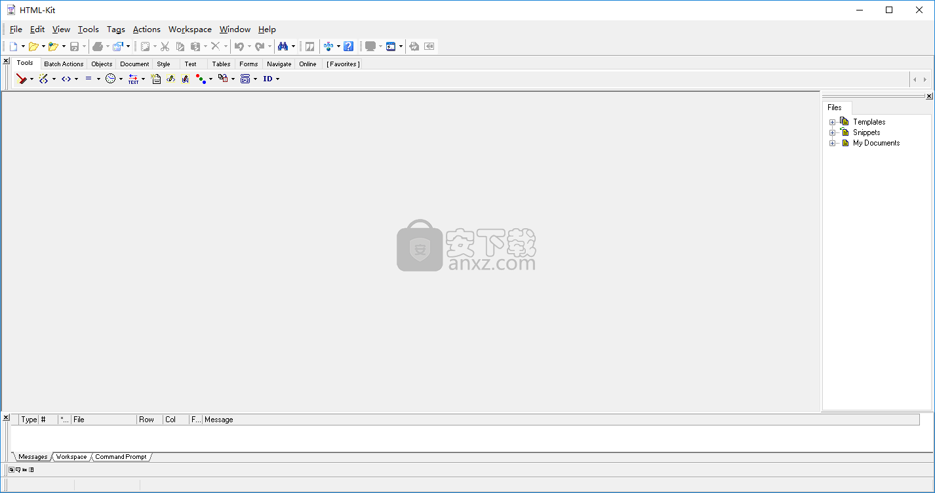Click the TEXT conversion icon
Screen dimensions: 935x493
point(133,79)
